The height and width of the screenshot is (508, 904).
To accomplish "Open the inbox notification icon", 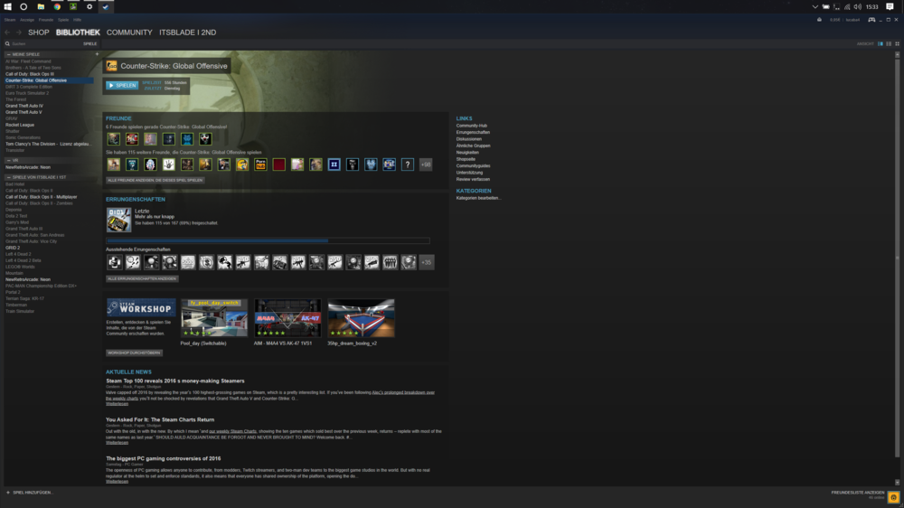I will 819,19.
